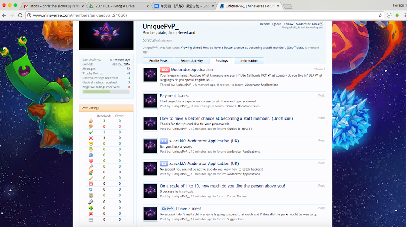
Task: Open the Payment Issues post
Action: [174, 96]
